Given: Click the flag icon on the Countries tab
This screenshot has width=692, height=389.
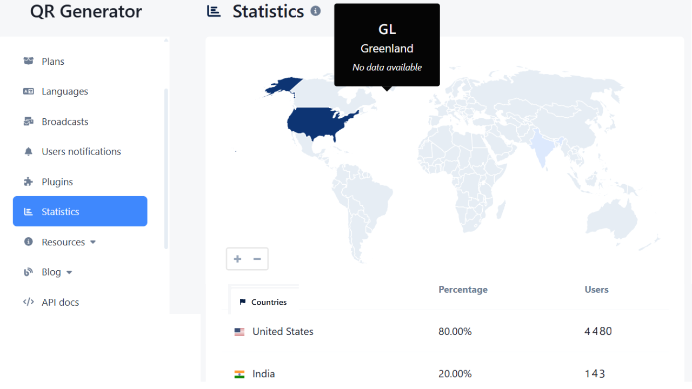Looking at the screenshot, I should coord(242,301).
